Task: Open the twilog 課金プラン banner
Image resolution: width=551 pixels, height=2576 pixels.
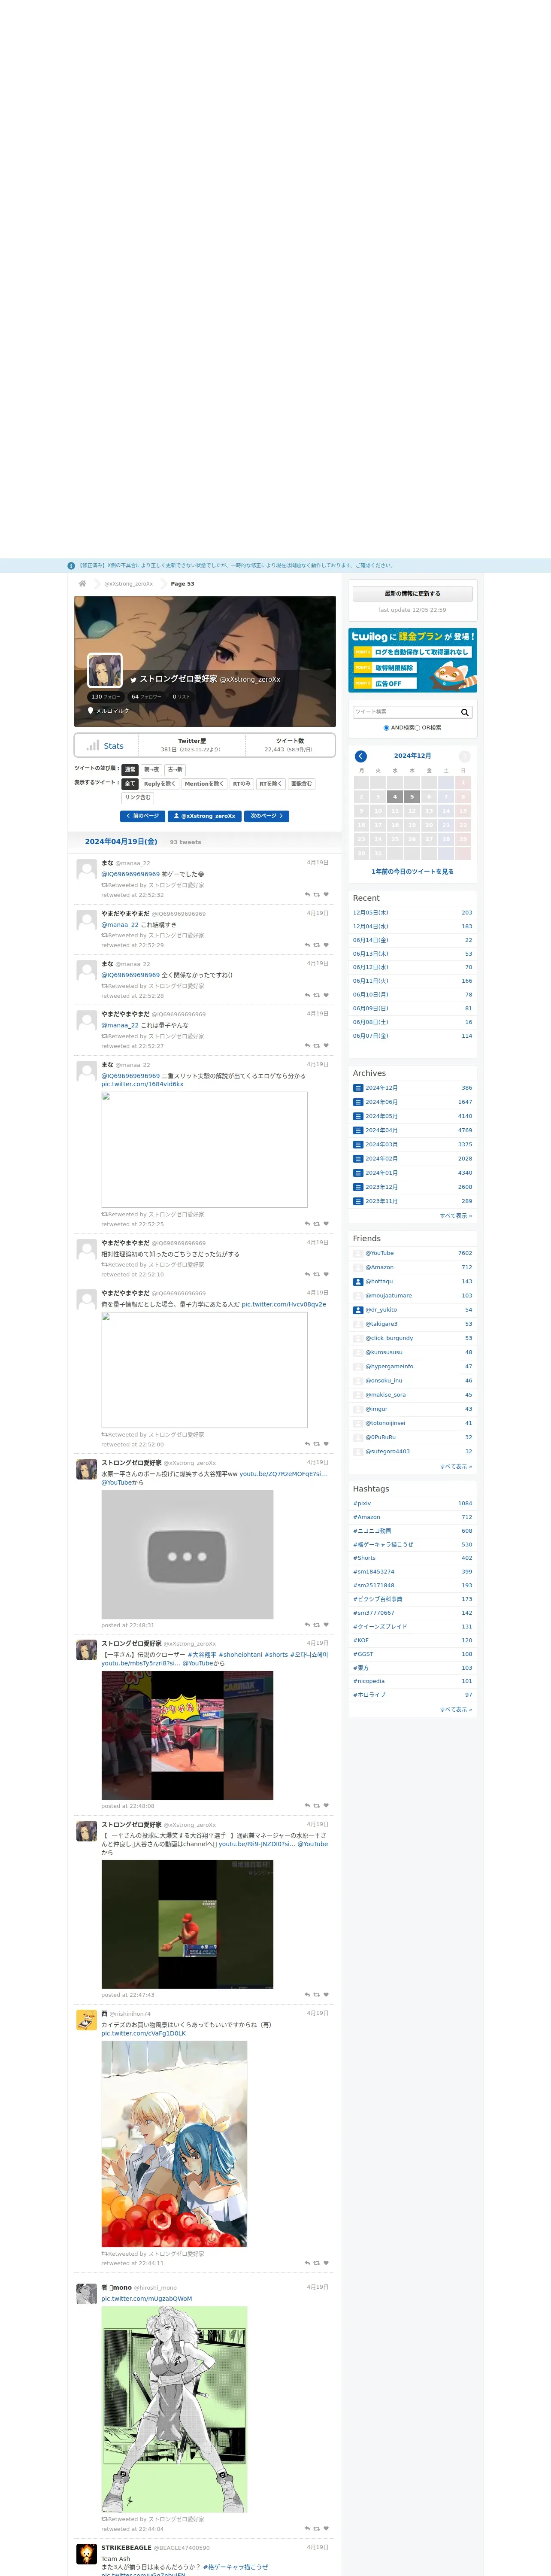Action: pyautogui.click(x=412, y=660)
